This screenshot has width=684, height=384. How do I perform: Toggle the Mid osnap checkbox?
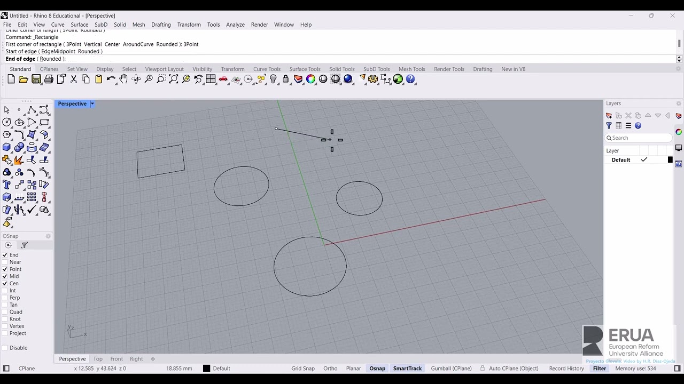click(5, 276)
